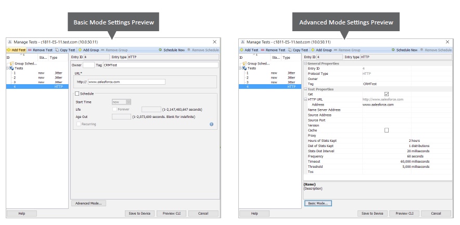Toggle the Cache checkbox
This screenshot has width=460, height=225.
click(386, 130)
